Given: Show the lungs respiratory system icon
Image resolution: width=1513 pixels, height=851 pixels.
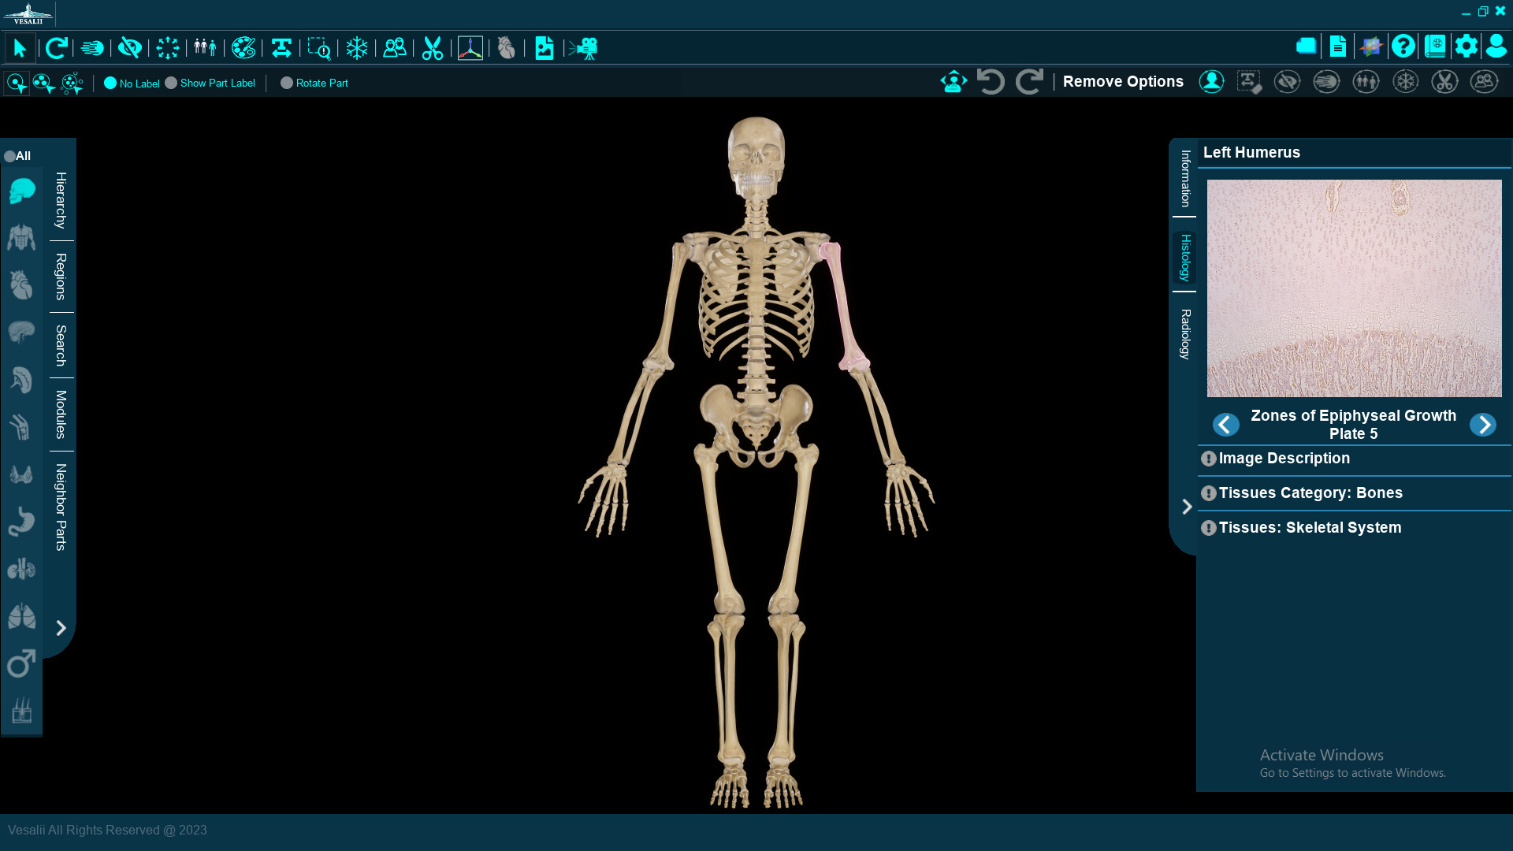Looking at the screenshot, I should (x=20, y=616).
